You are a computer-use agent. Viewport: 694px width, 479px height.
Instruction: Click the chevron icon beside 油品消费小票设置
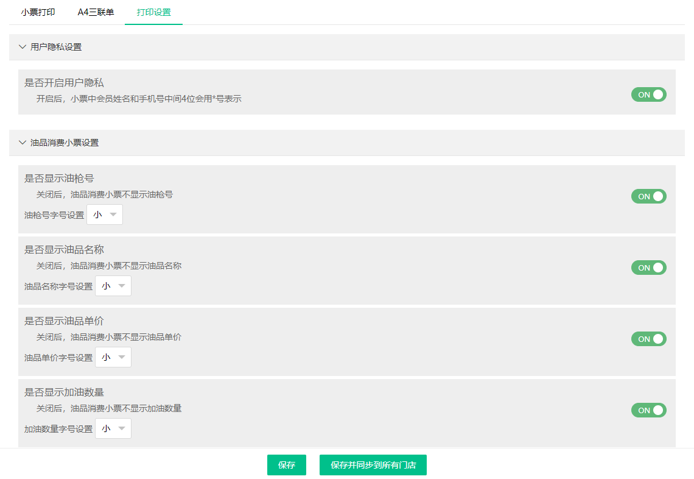pyautogui.click(x=23, y=142)
